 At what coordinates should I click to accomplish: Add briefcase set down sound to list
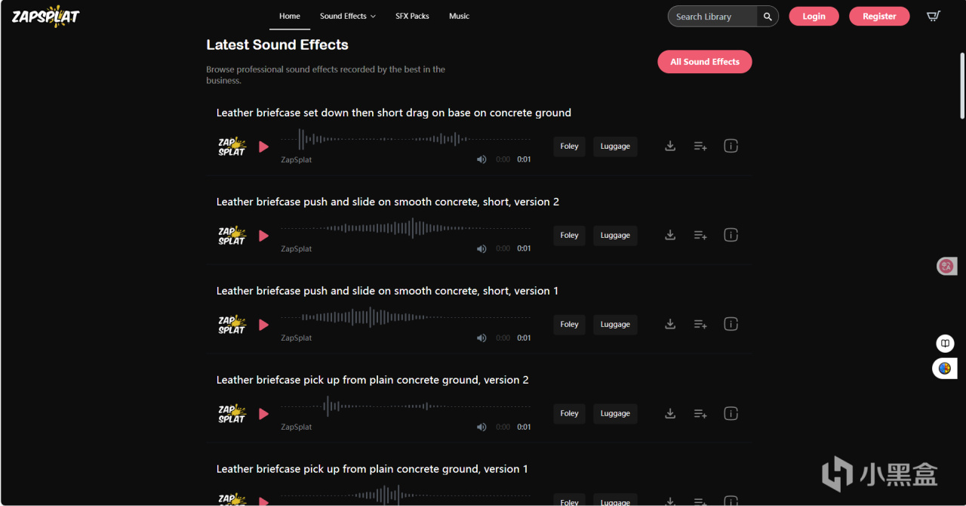(700, 146)
